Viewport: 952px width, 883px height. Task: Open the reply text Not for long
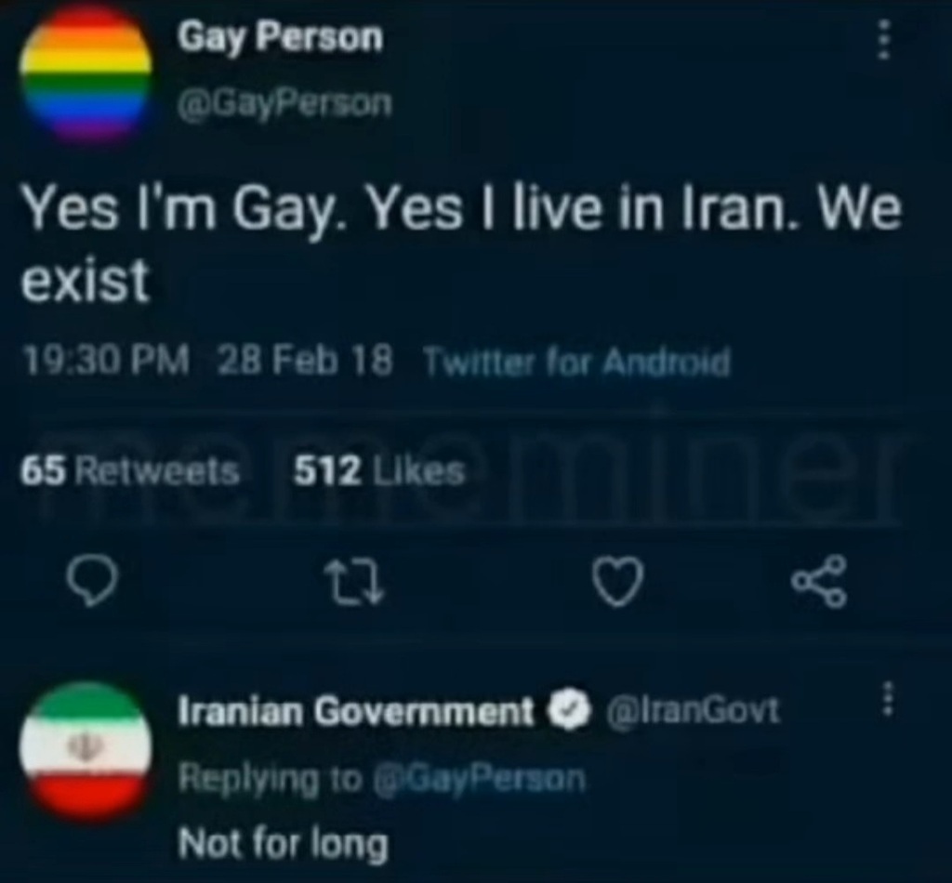pyautogui.click(x=283, y=844)
